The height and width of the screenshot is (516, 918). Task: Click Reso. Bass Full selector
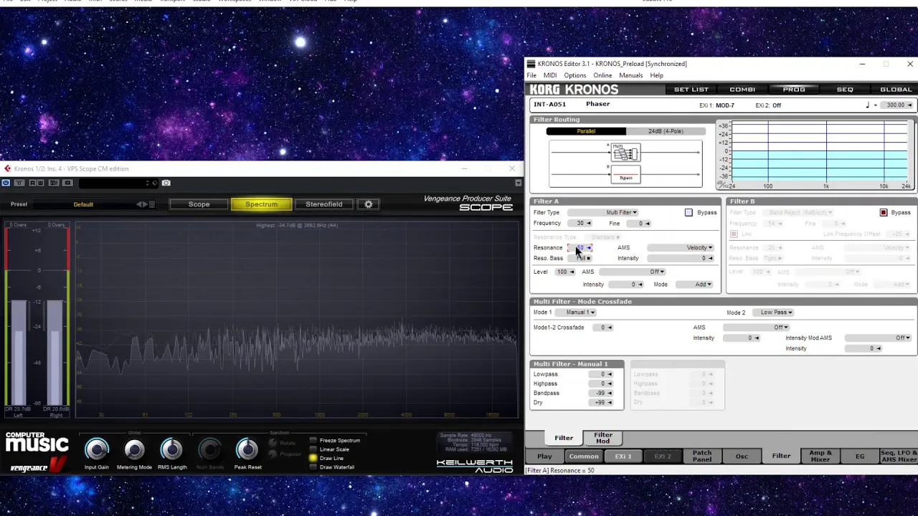tap(580, 259)
